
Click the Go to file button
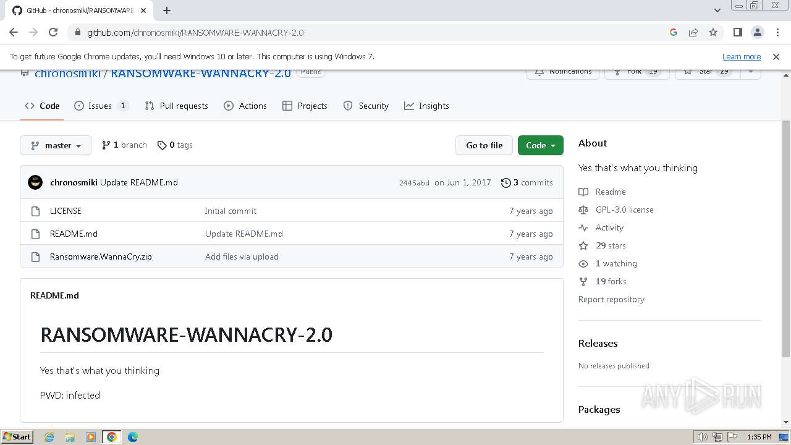pos(484,145)
